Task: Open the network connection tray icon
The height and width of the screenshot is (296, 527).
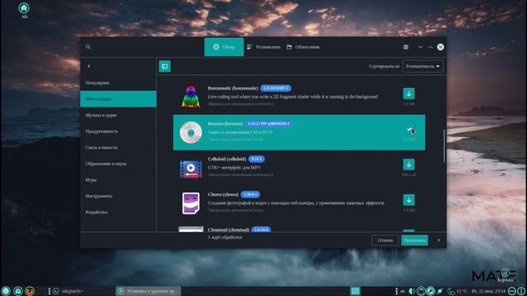Action: coord(440,291)
